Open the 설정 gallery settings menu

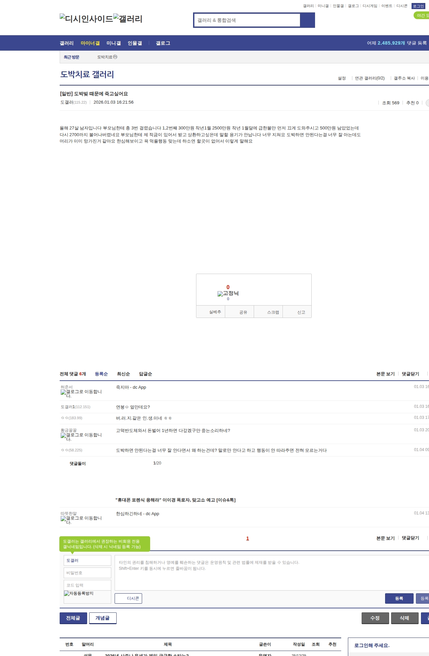click(x=342, y=78)
